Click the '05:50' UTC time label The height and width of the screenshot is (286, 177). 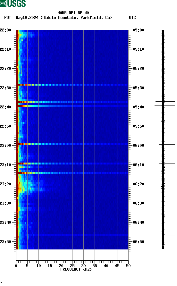pyautogui.click(x=139, y=126)
